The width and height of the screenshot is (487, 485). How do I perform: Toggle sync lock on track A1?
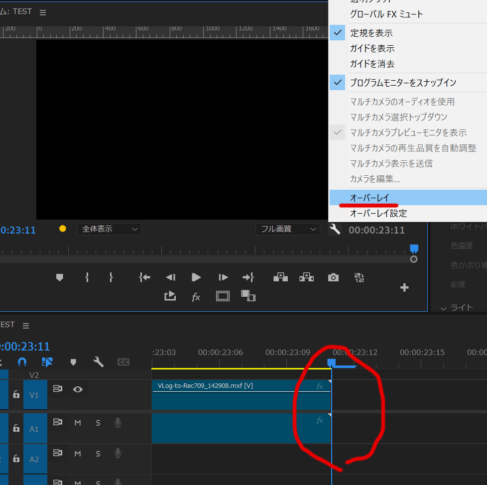tap(57, 422)
